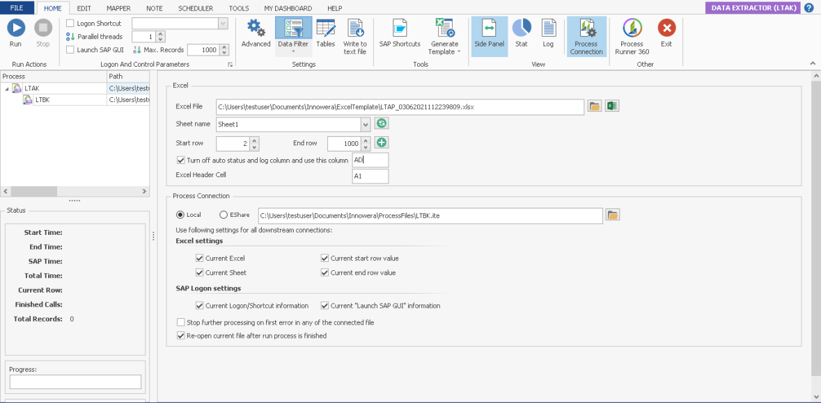The height and width of the screenshot is (403, 821).
Task: Collapse the LTAK tree node
Action: click(x=6, y=89)
